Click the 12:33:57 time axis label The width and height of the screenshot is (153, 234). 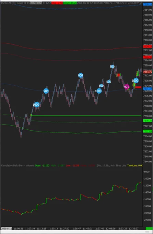point(134,228)
